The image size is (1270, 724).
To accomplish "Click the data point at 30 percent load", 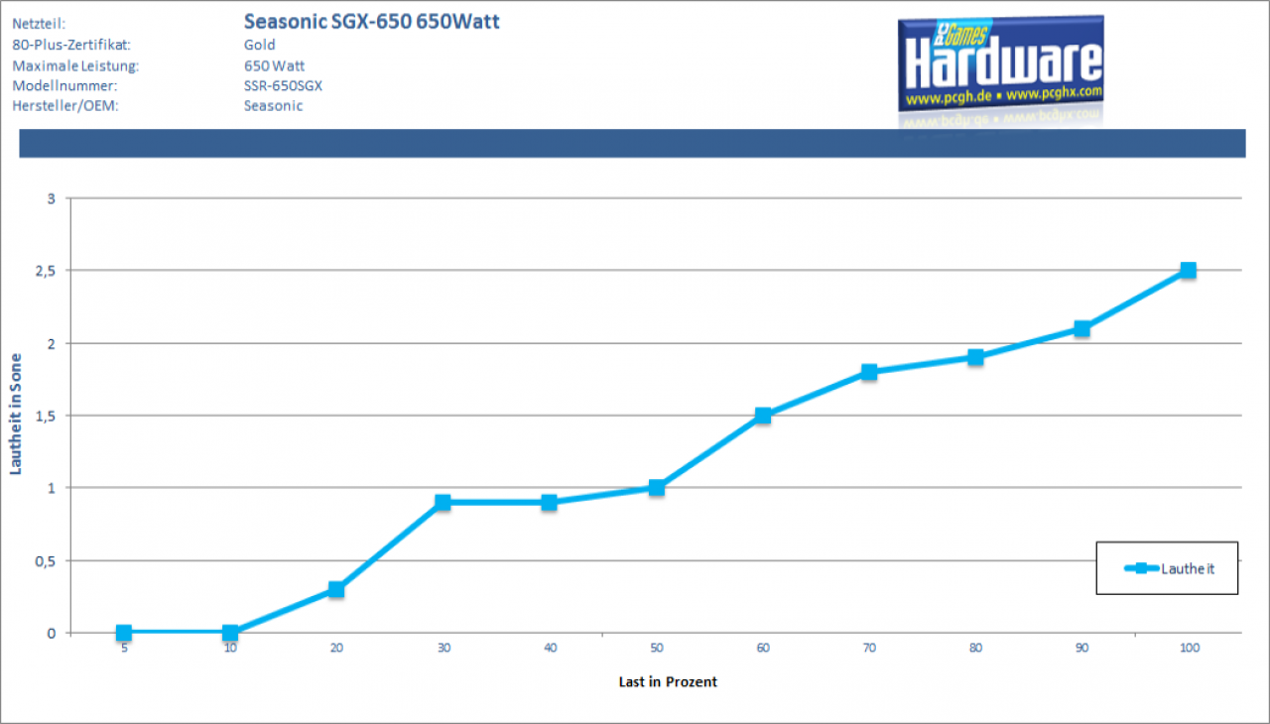I will (444, 502).
